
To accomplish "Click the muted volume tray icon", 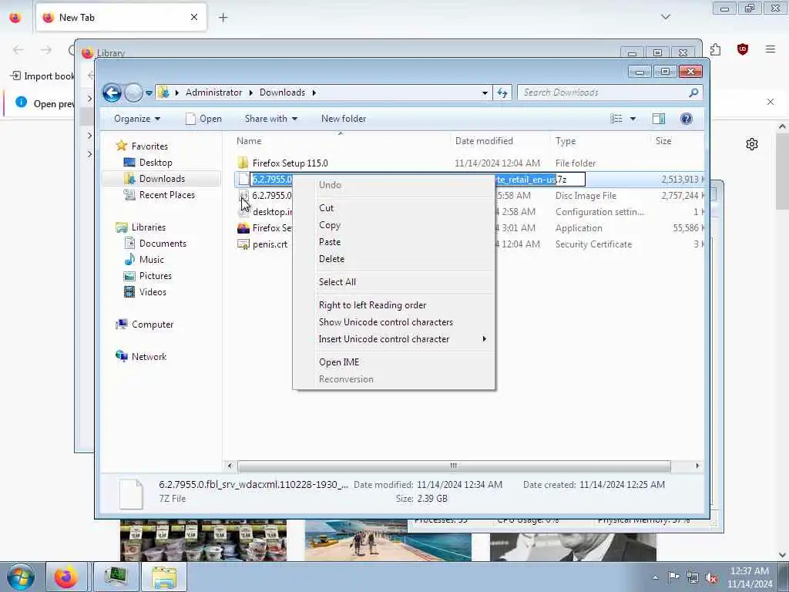I will click(711, 578).
